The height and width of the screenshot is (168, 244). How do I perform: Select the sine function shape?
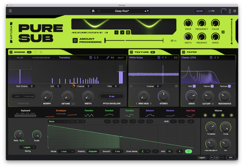coord(116,121)
